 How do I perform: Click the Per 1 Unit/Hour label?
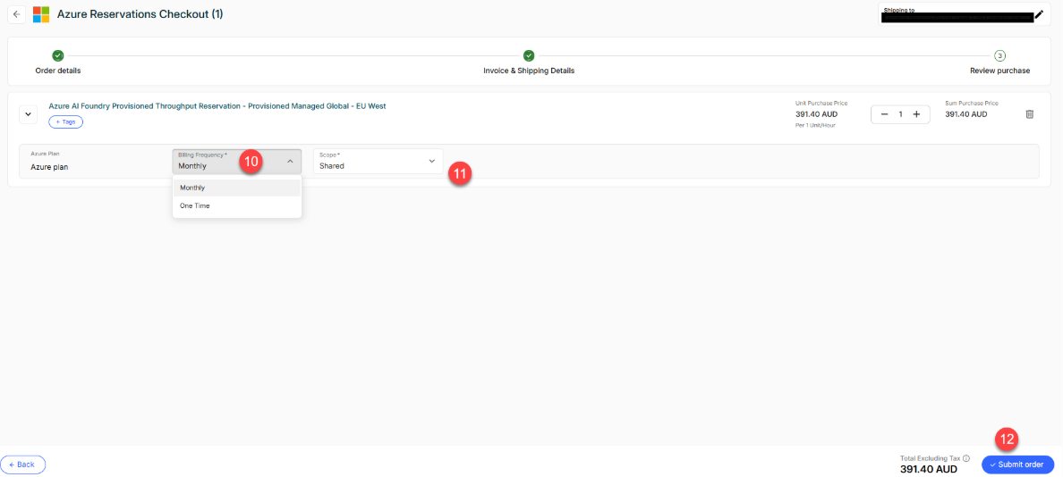point(816,125)
